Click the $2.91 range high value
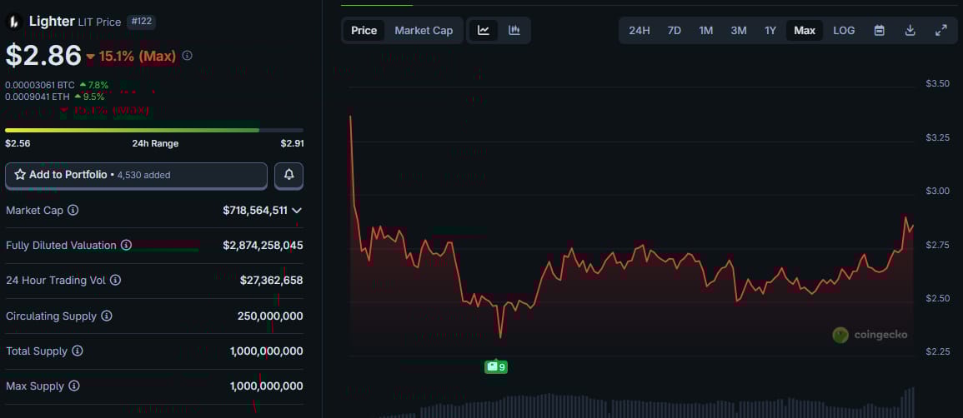 pos(293,143)
